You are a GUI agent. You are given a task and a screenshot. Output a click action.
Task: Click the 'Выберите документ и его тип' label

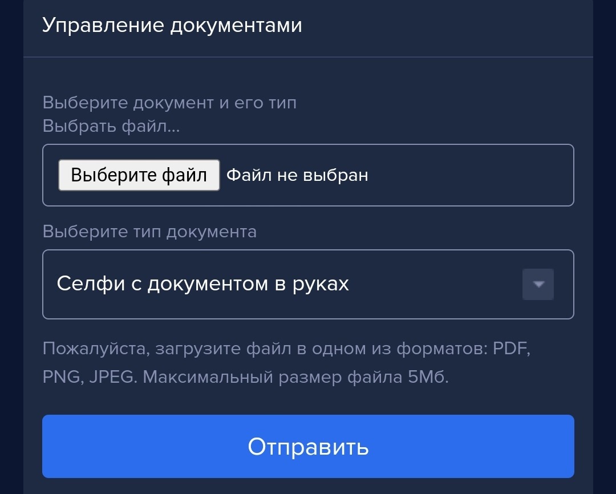tap(169, 103)
